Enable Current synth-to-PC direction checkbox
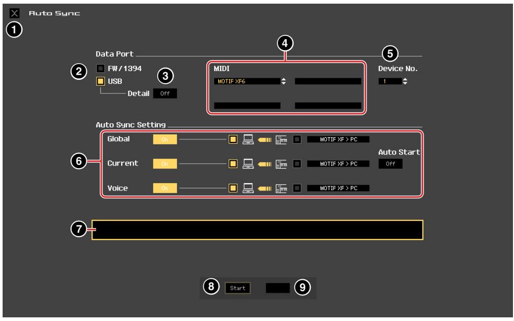Image resolution: width=514 pixels, height=321 pixels. click(297, 163)
